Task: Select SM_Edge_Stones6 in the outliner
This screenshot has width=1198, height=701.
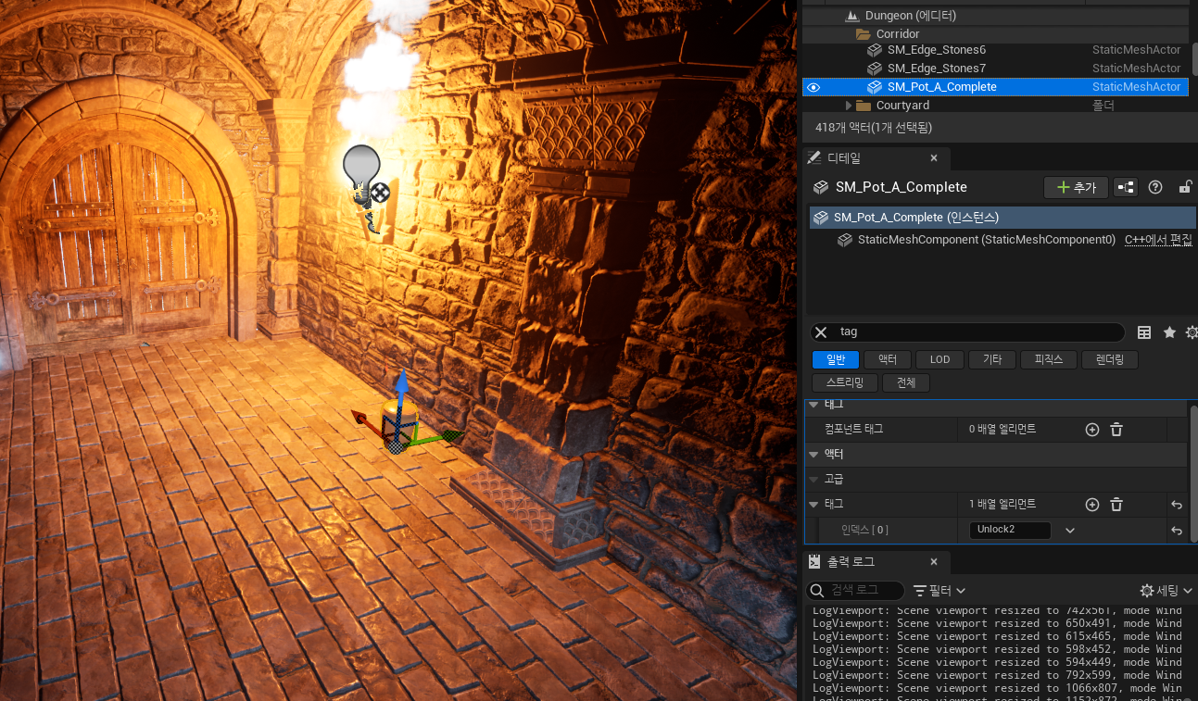Action: click(x=936, y=50)
